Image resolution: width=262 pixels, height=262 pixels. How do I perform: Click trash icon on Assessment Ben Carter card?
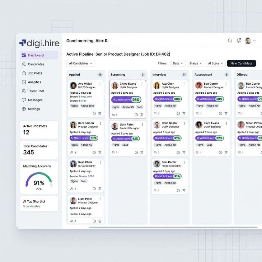click(x=226, y=113)
